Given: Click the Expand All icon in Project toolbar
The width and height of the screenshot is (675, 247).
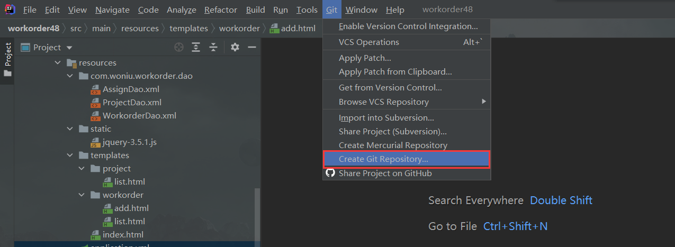Looking at the screenshot, I should click(196, 48).
